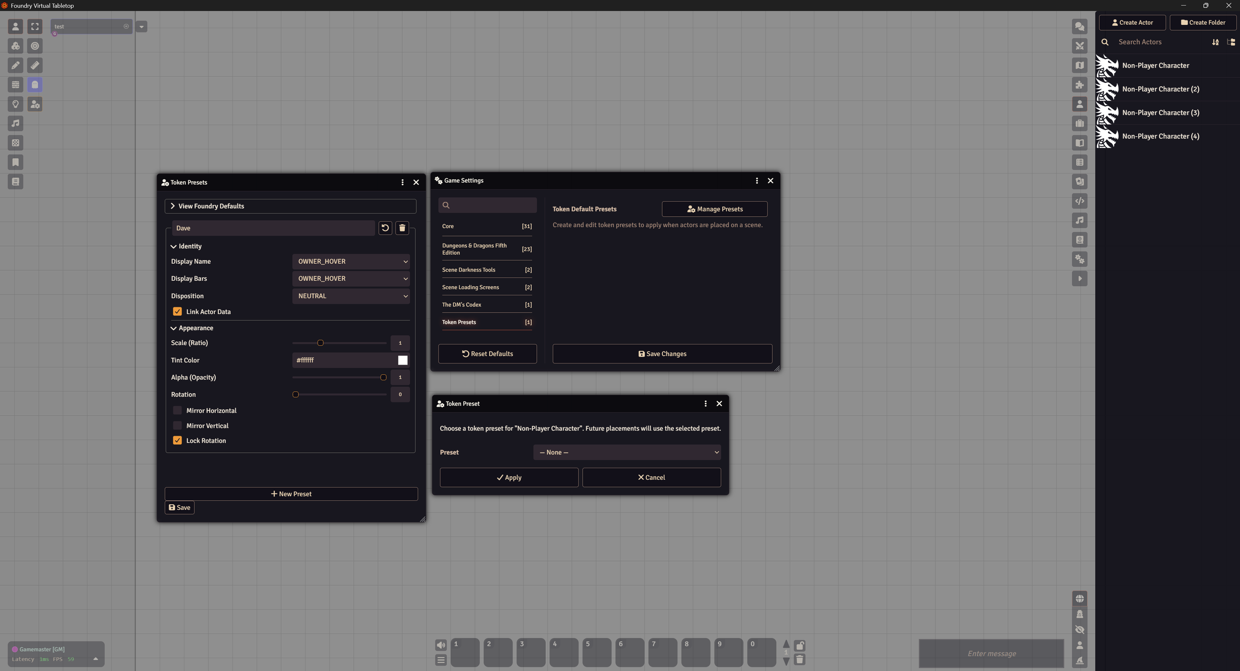The image size is (1240, 671).
Task: Select Scene Darkness Tools settings category
Action: tap(487, 270)
